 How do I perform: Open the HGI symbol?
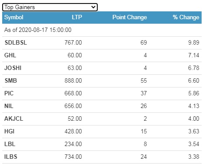pos(9,131)
